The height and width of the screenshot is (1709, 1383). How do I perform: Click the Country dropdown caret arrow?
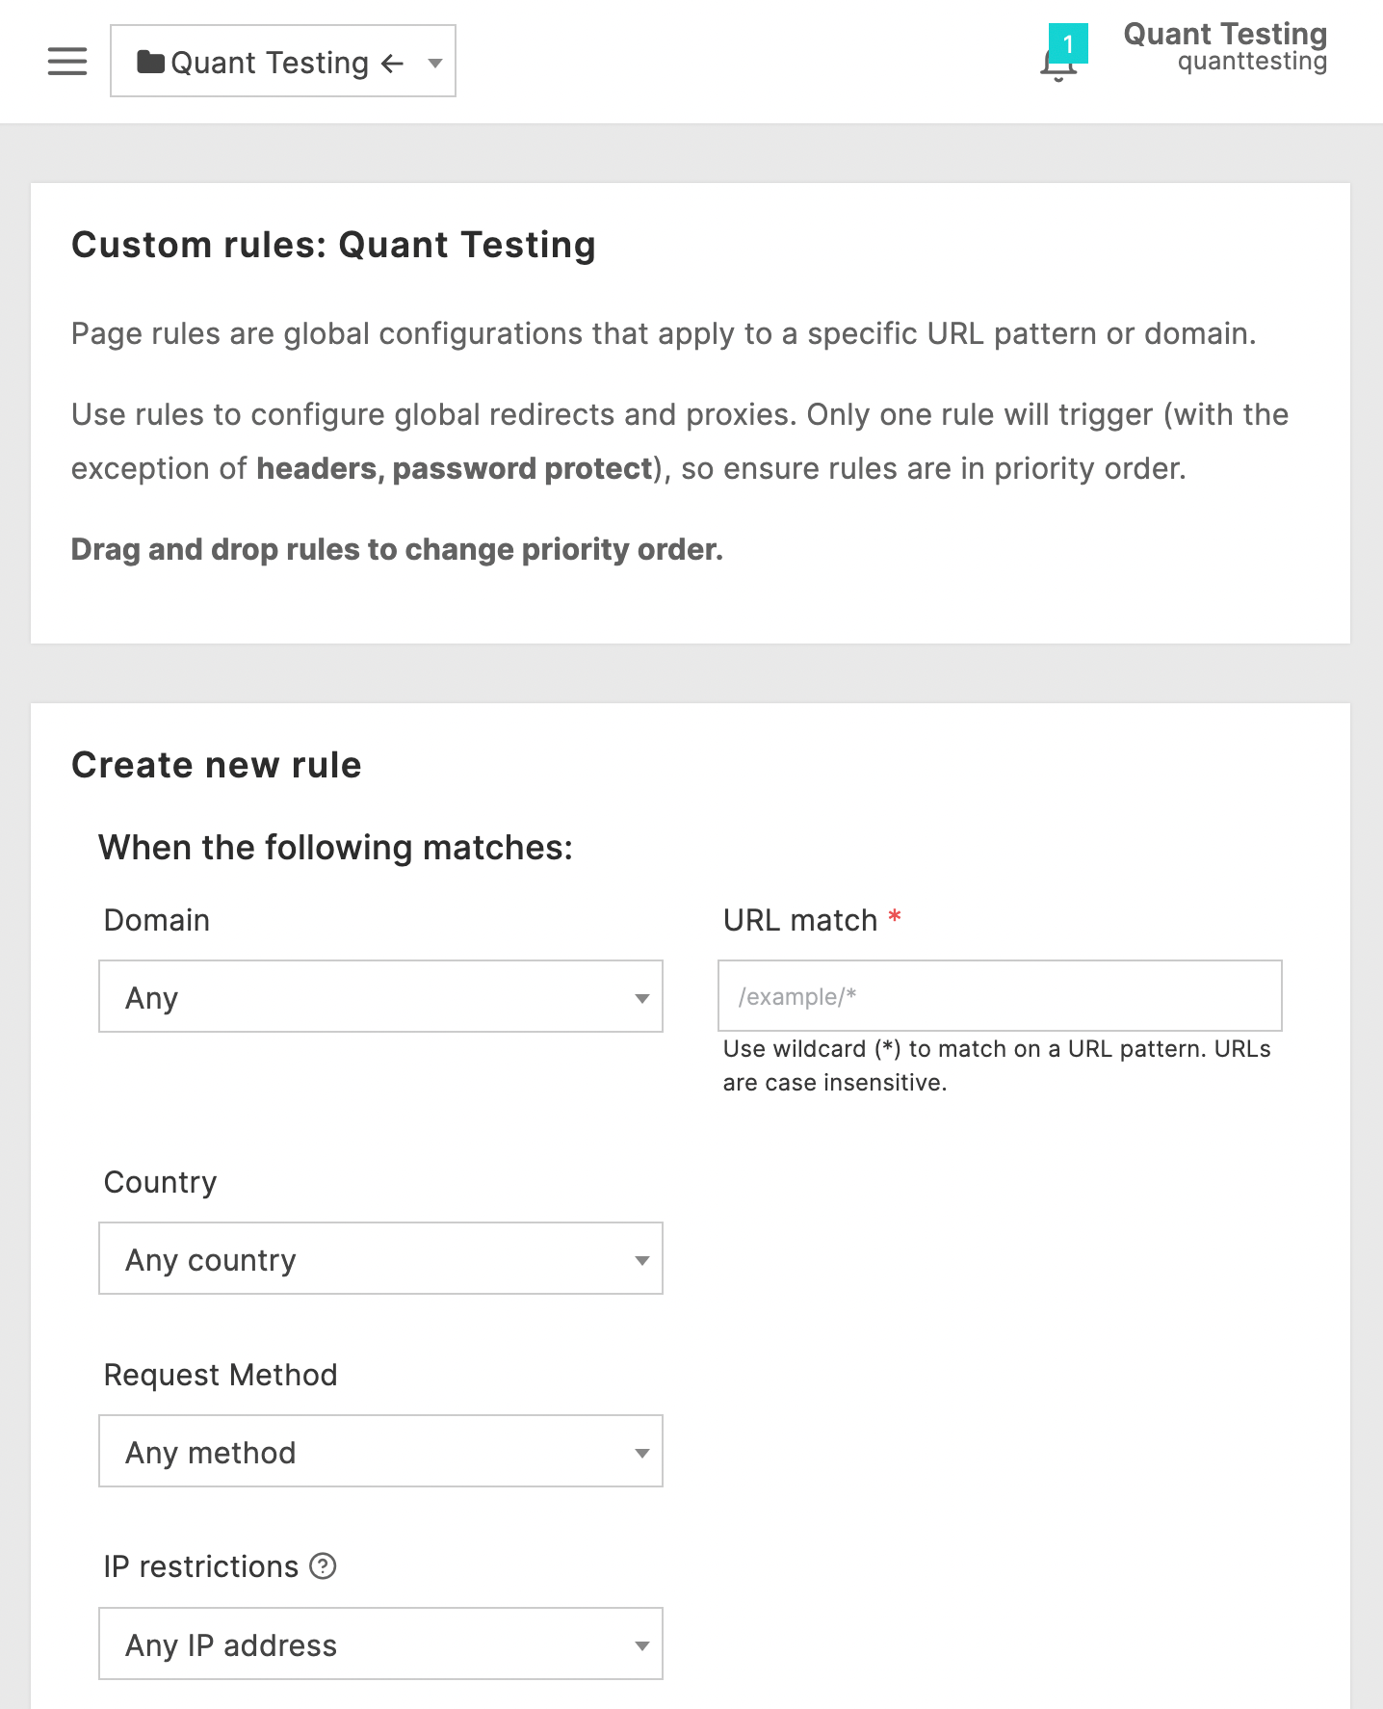tap(640, 1258)
